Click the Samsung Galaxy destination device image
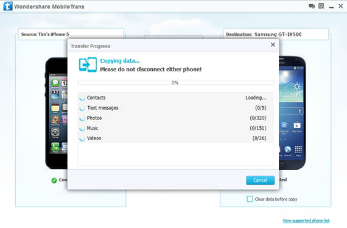The width and height of the screenshot is (347, 228). pos(292,113)
